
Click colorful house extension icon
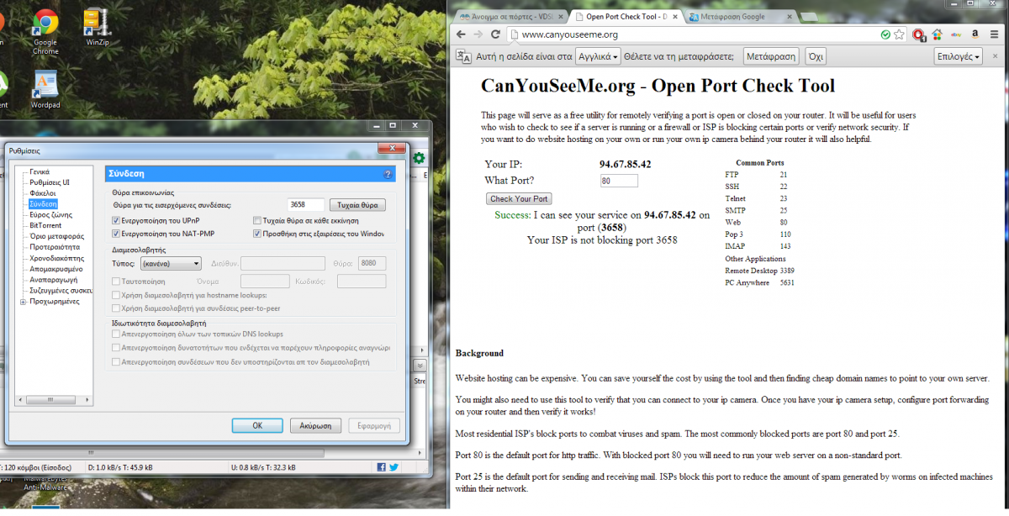coord(938,34)
